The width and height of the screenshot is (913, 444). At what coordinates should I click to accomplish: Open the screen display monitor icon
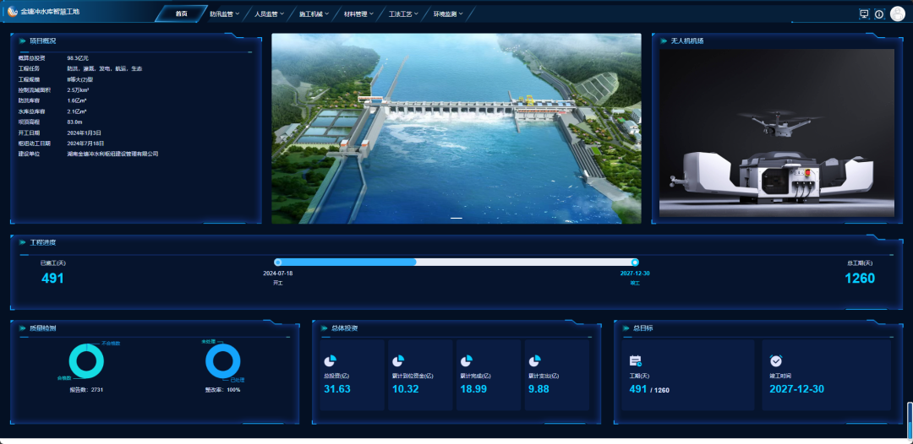click(x=864, y=14)
